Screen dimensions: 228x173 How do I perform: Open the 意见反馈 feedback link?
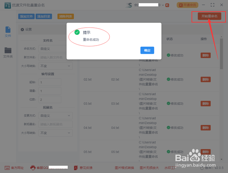coord(86,168)
